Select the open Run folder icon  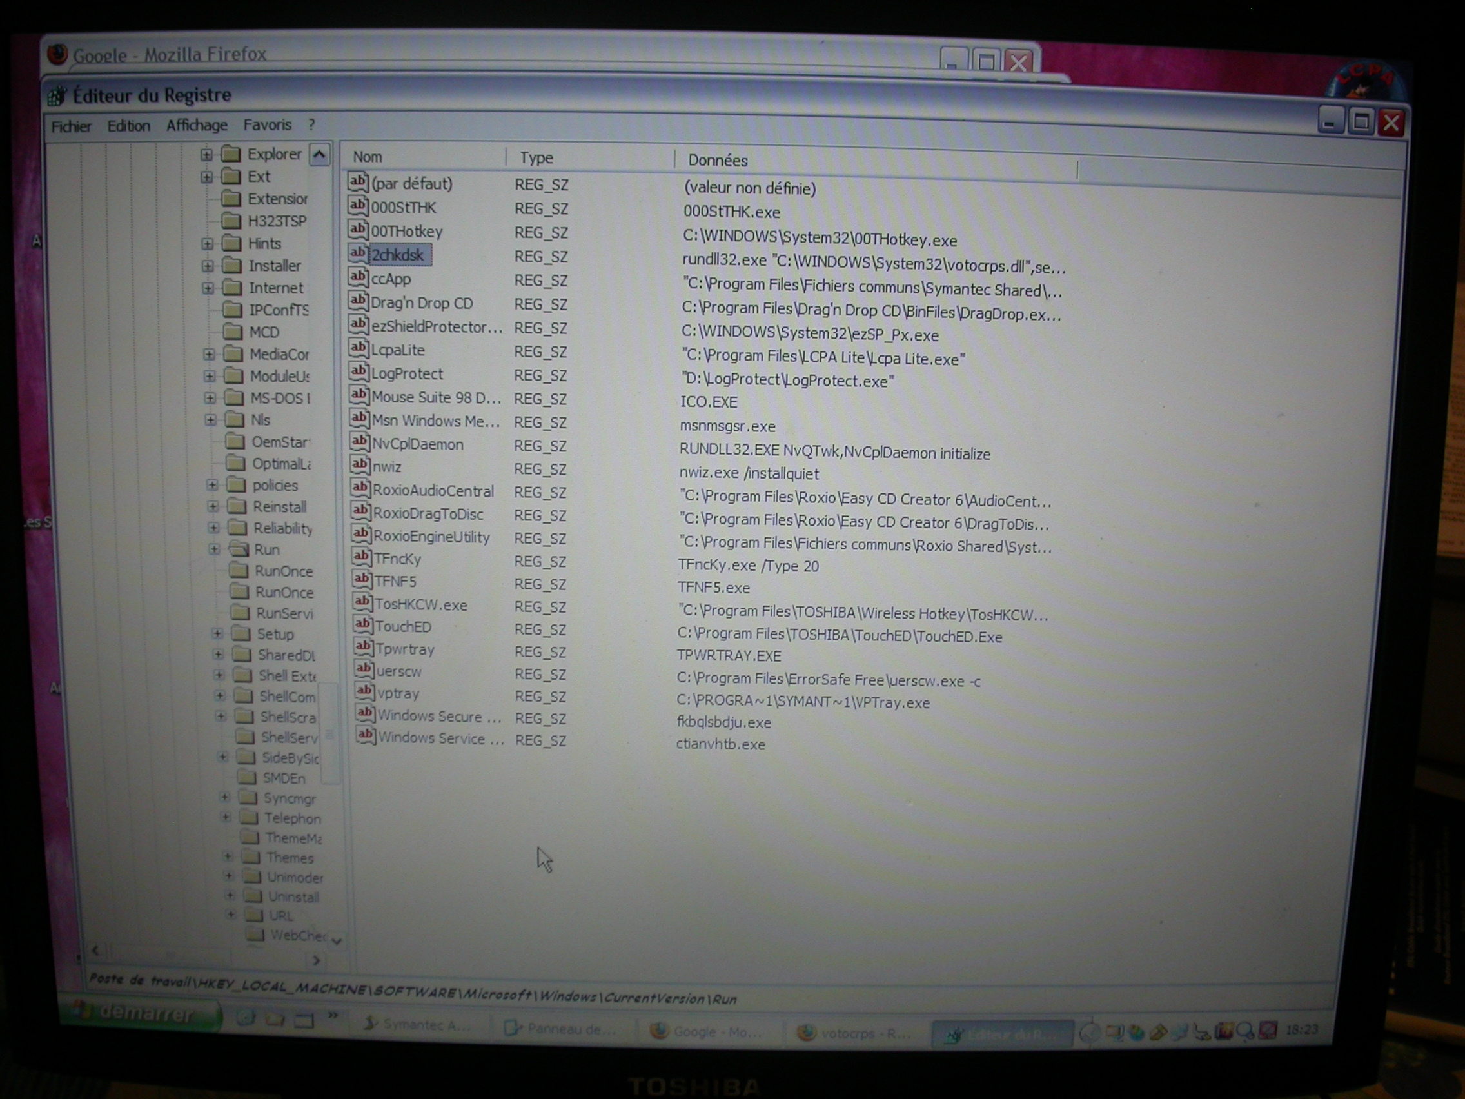tap(238, 548)
